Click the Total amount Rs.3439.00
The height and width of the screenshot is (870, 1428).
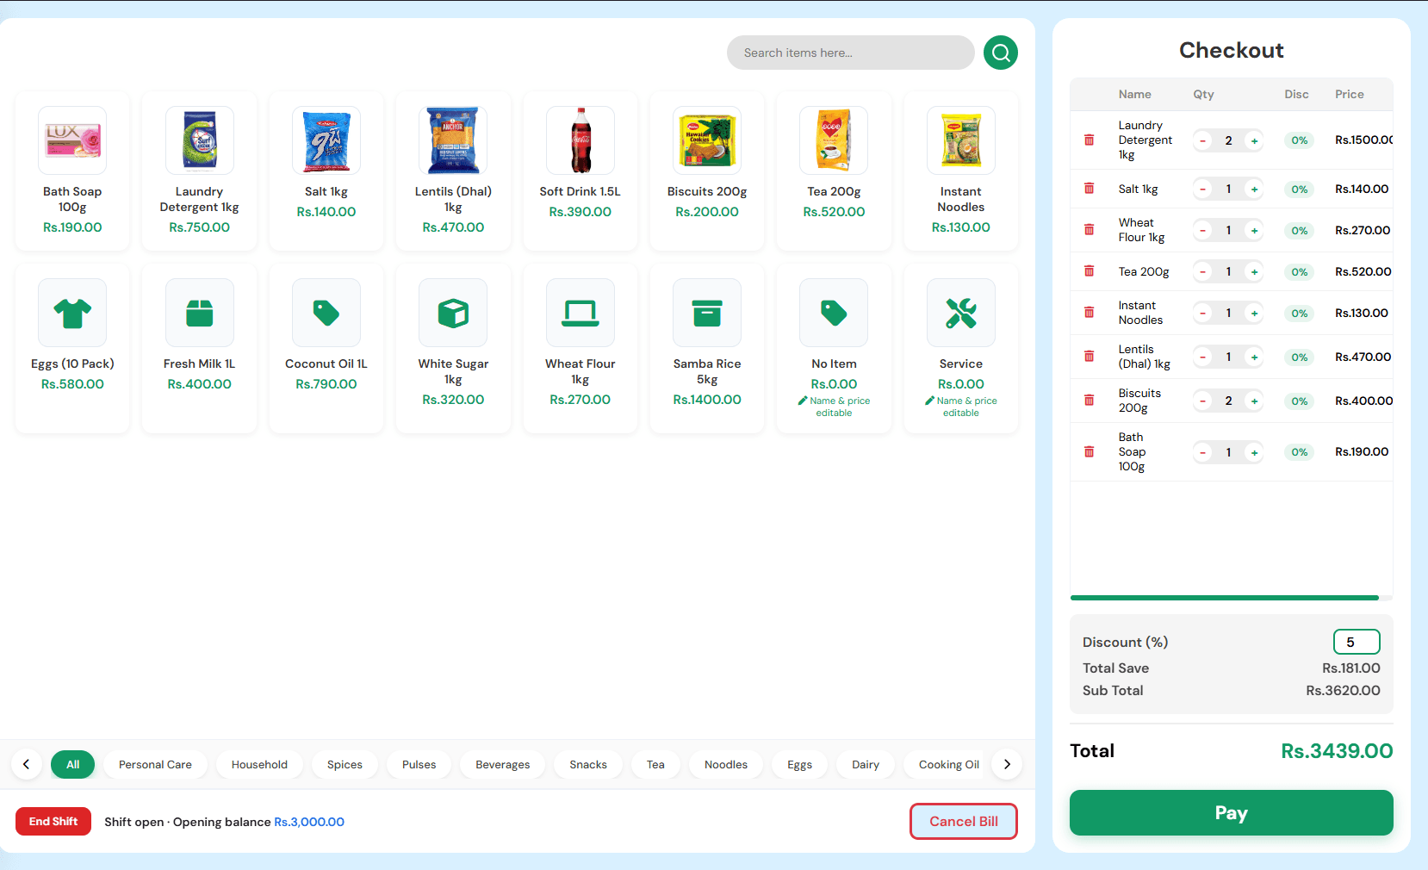(x=1337, y=751)
